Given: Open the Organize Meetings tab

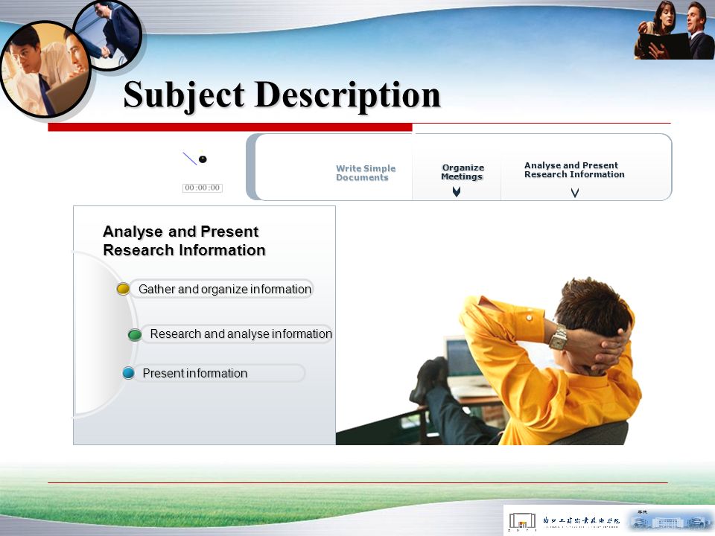Looking at the screenshot, I should pyautogui.click(x=463, y=172).
